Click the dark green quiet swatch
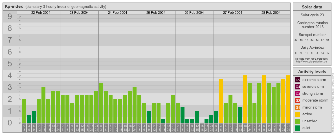This screenshot has width=334, height=135. click(298, 128)
